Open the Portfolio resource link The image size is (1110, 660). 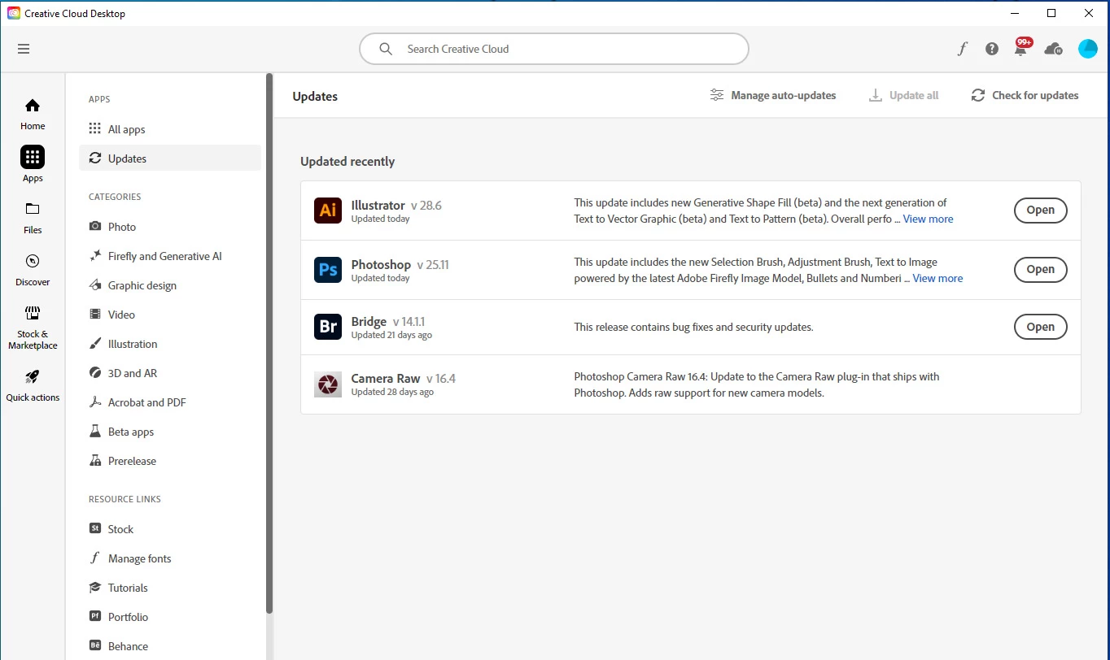(x=170, y=617)
